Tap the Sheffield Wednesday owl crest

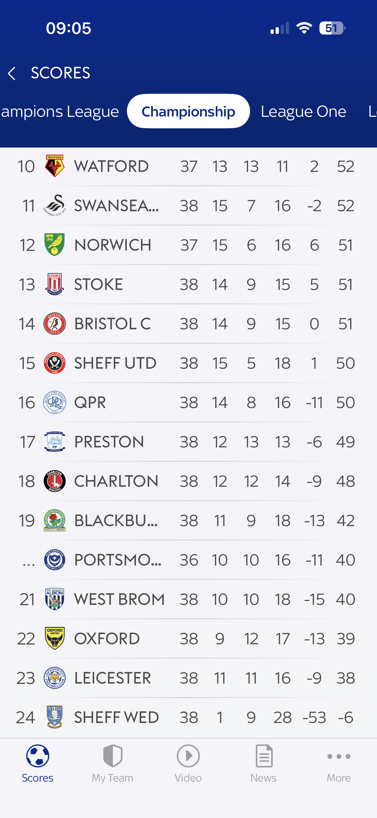[x=55, y=717]
